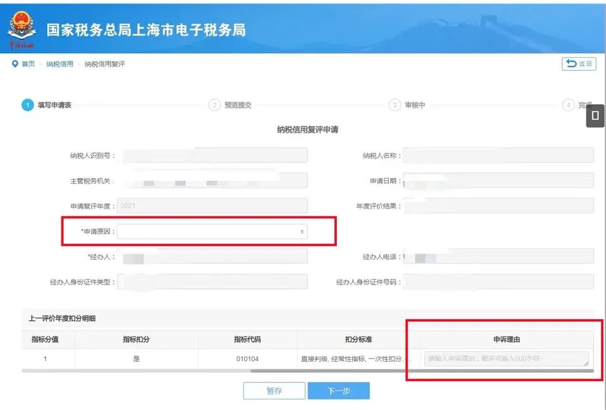Click the horizontal table scrollbar
606x410 pixels.
point(422,371)
